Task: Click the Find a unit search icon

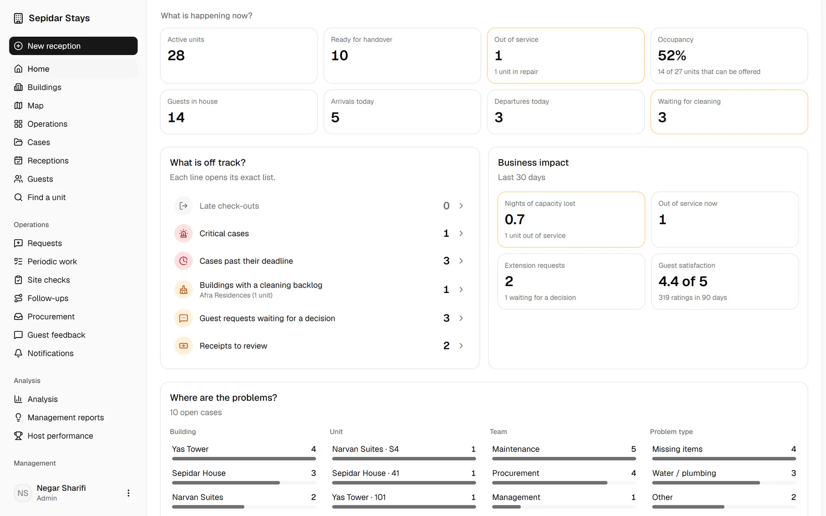Action: [x=18, y=197]
